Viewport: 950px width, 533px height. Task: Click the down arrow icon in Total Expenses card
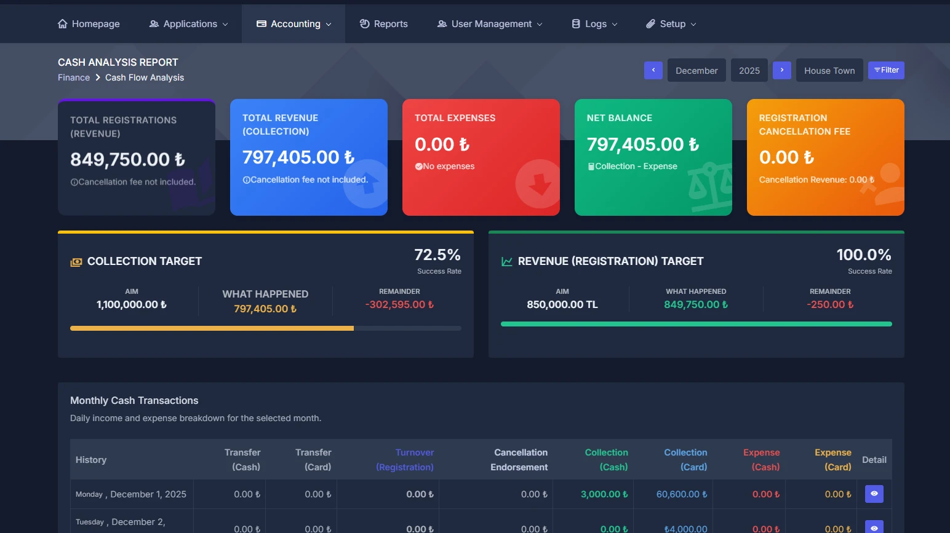click(x=538, y=184)
